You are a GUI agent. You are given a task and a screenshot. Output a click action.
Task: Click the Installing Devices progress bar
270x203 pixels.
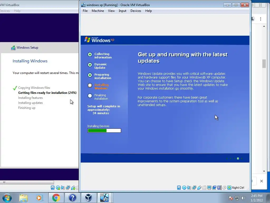click(104, 131)
